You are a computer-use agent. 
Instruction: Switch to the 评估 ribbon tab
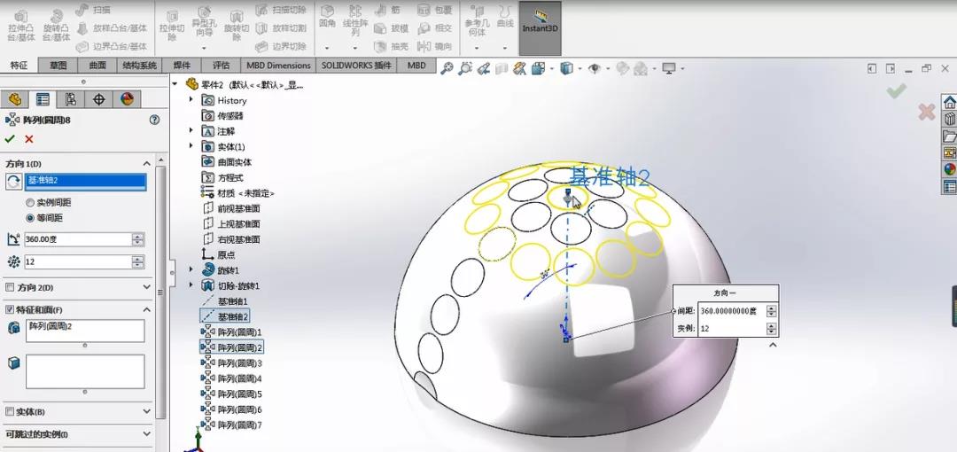pos(221,66)
